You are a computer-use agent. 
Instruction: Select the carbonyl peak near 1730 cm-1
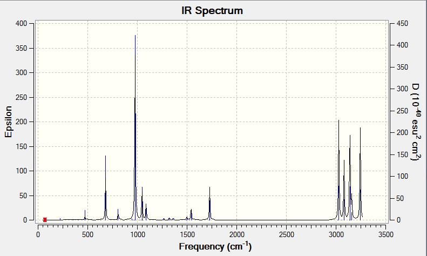point(209,204)
